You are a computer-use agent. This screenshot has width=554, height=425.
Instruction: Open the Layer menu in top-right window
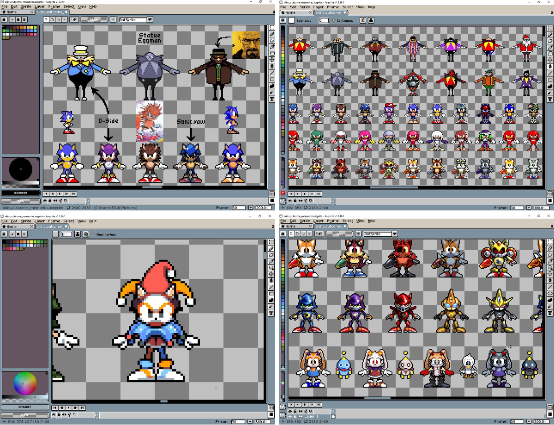tap(319, 7)
